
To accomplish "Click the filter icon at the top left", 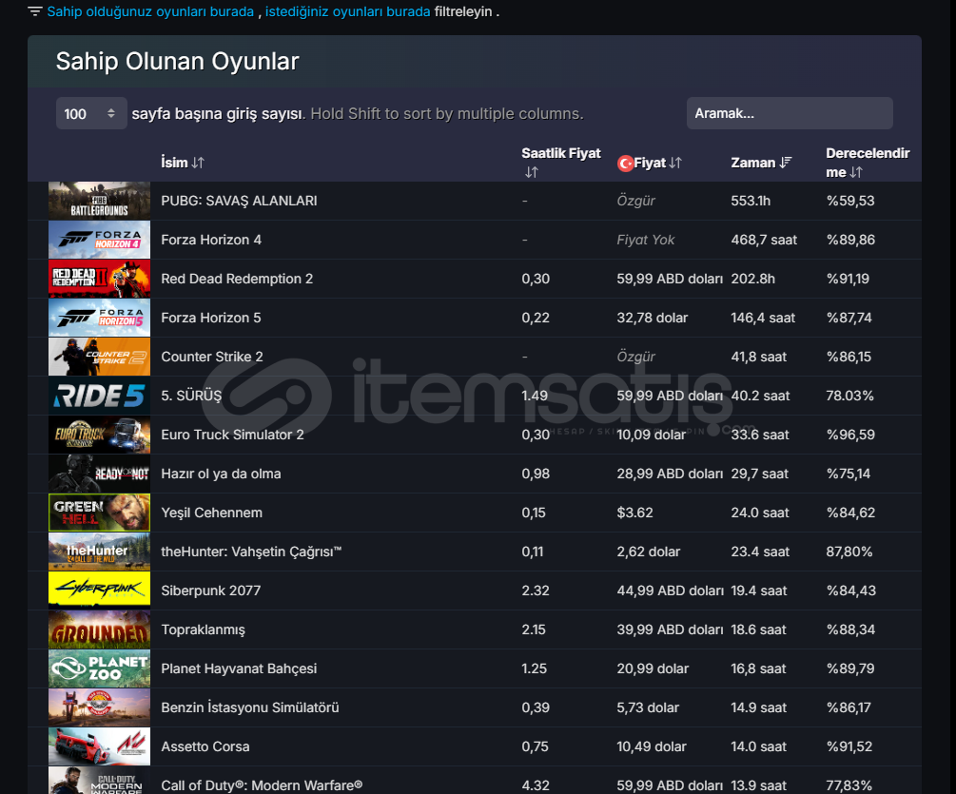I will pyautogui.click(x=35, y=11).
